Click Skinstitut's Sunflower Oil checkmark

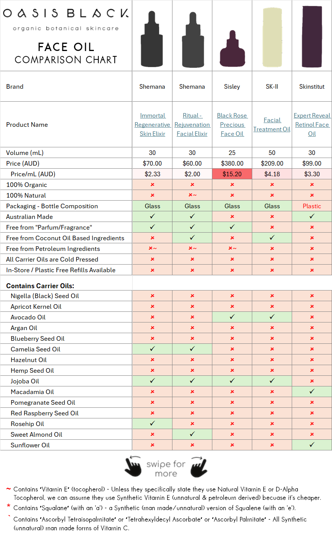[312, 445]
